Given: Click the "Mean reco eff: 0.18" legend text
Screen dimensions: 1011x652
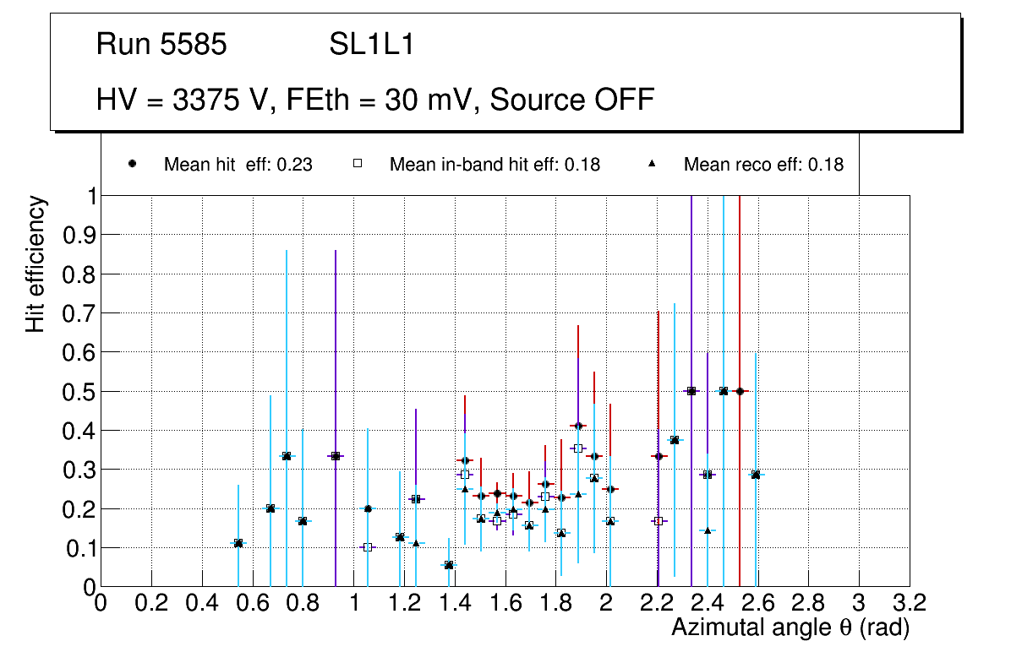Looking at the screenshot, I should tap(763, 165).
